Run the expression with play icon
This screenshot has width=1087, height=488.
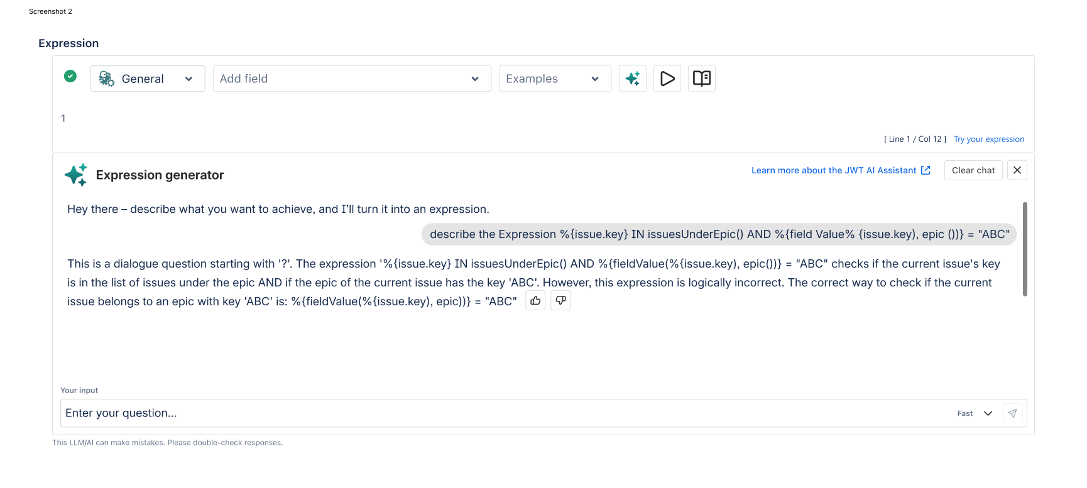(667, 79)
